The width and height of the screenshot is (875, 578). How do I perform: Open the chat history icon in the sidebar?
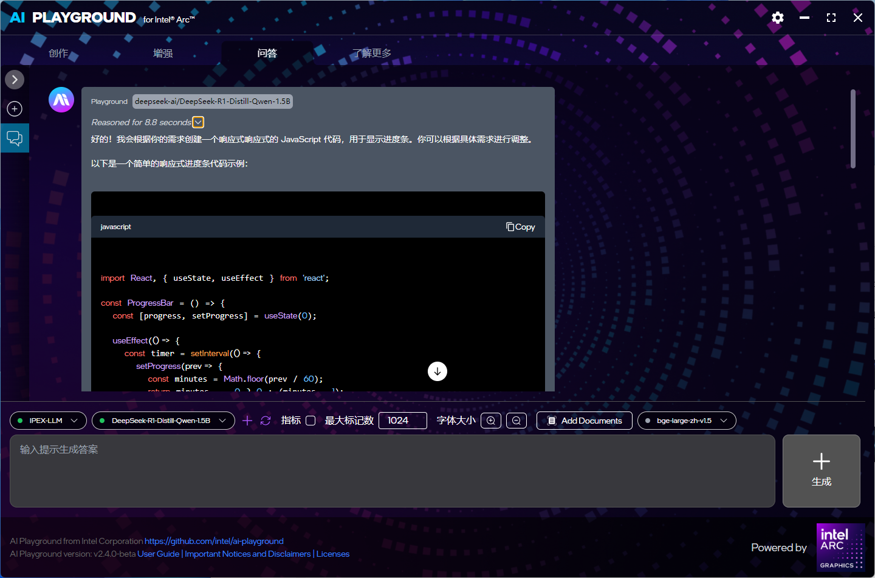click(15, 138)
